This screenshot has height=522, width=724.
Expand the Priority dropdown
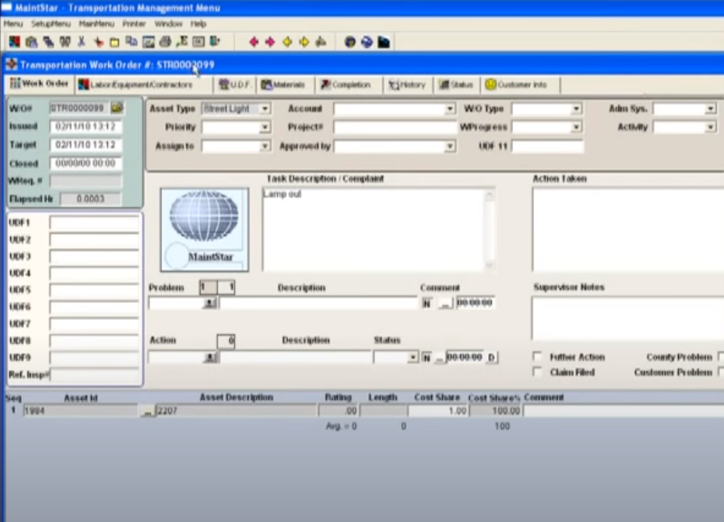point(265,127)
